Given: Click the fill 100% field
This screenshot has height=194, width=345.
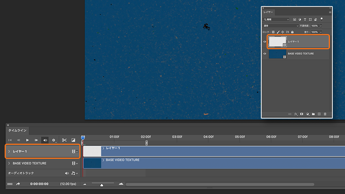Looking at the screenshot, I should pyautogui.click(x=315, y=32).
